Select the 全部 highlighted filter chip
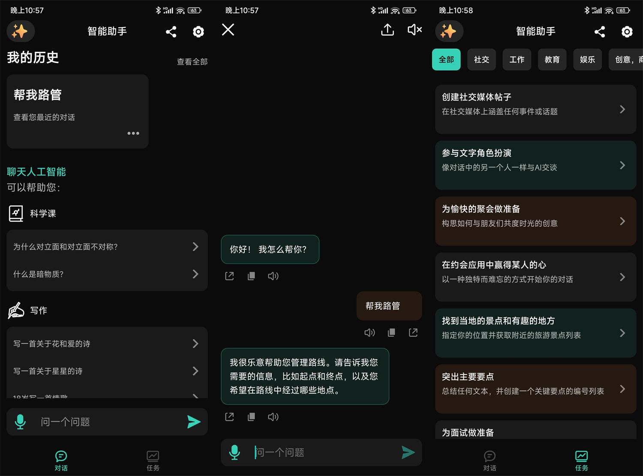This screenshot has width=643, height=476. click(446, 60)
